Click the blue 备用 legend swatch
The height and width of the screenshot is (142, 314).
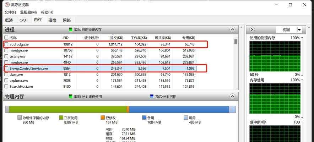pos(144,118)
